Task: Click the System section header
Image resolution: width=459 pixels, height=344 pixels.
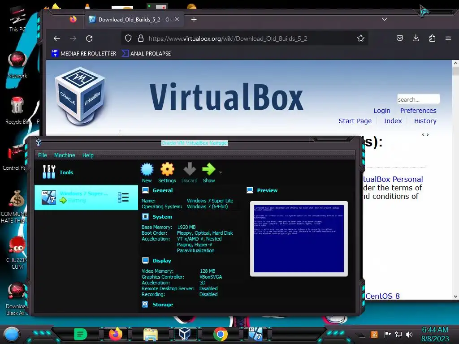Action: click(x=162, y=217)
